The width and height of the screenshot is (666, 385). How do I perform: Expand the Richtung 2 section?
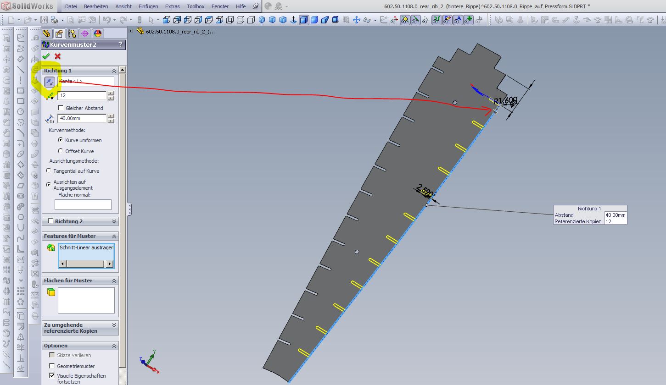click(x=114, y=221)
